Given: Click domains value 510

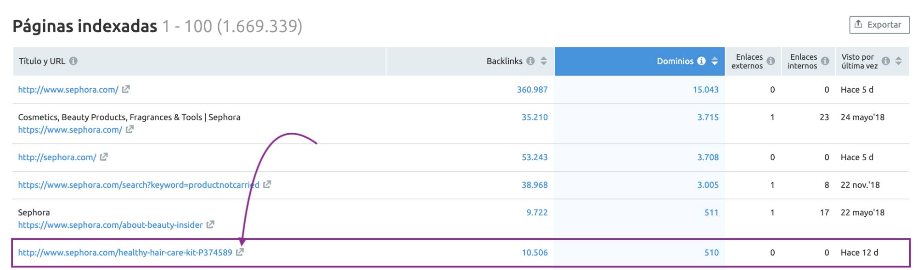Looking at the screenshot, I should coord(711,252).
